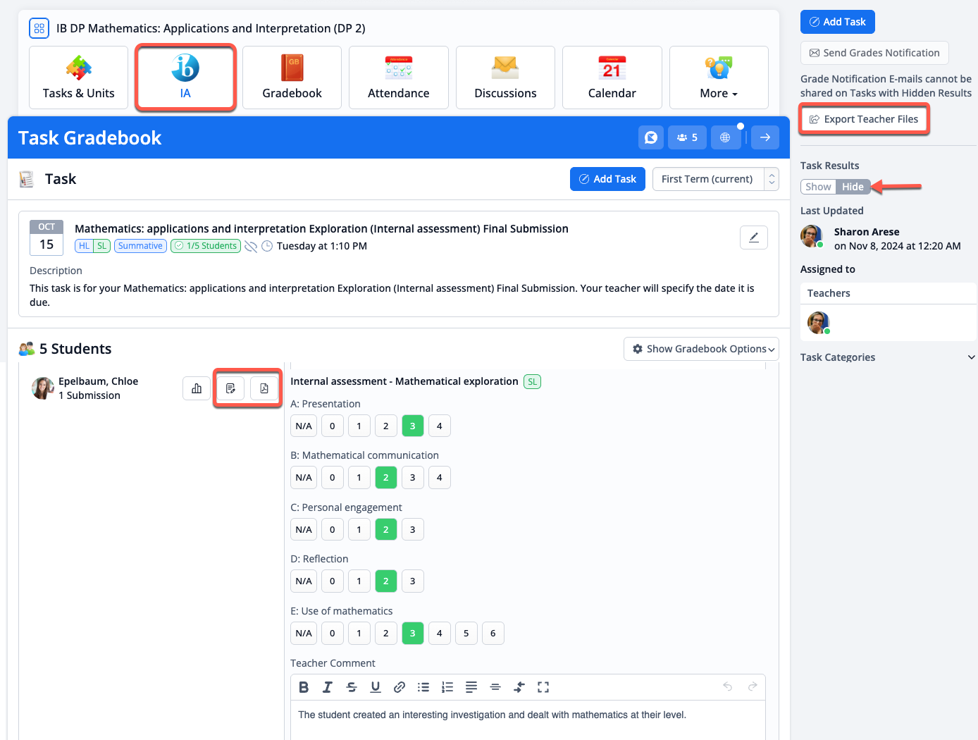Click the fullscreen icon in comment editor

(x=543, y=687)
